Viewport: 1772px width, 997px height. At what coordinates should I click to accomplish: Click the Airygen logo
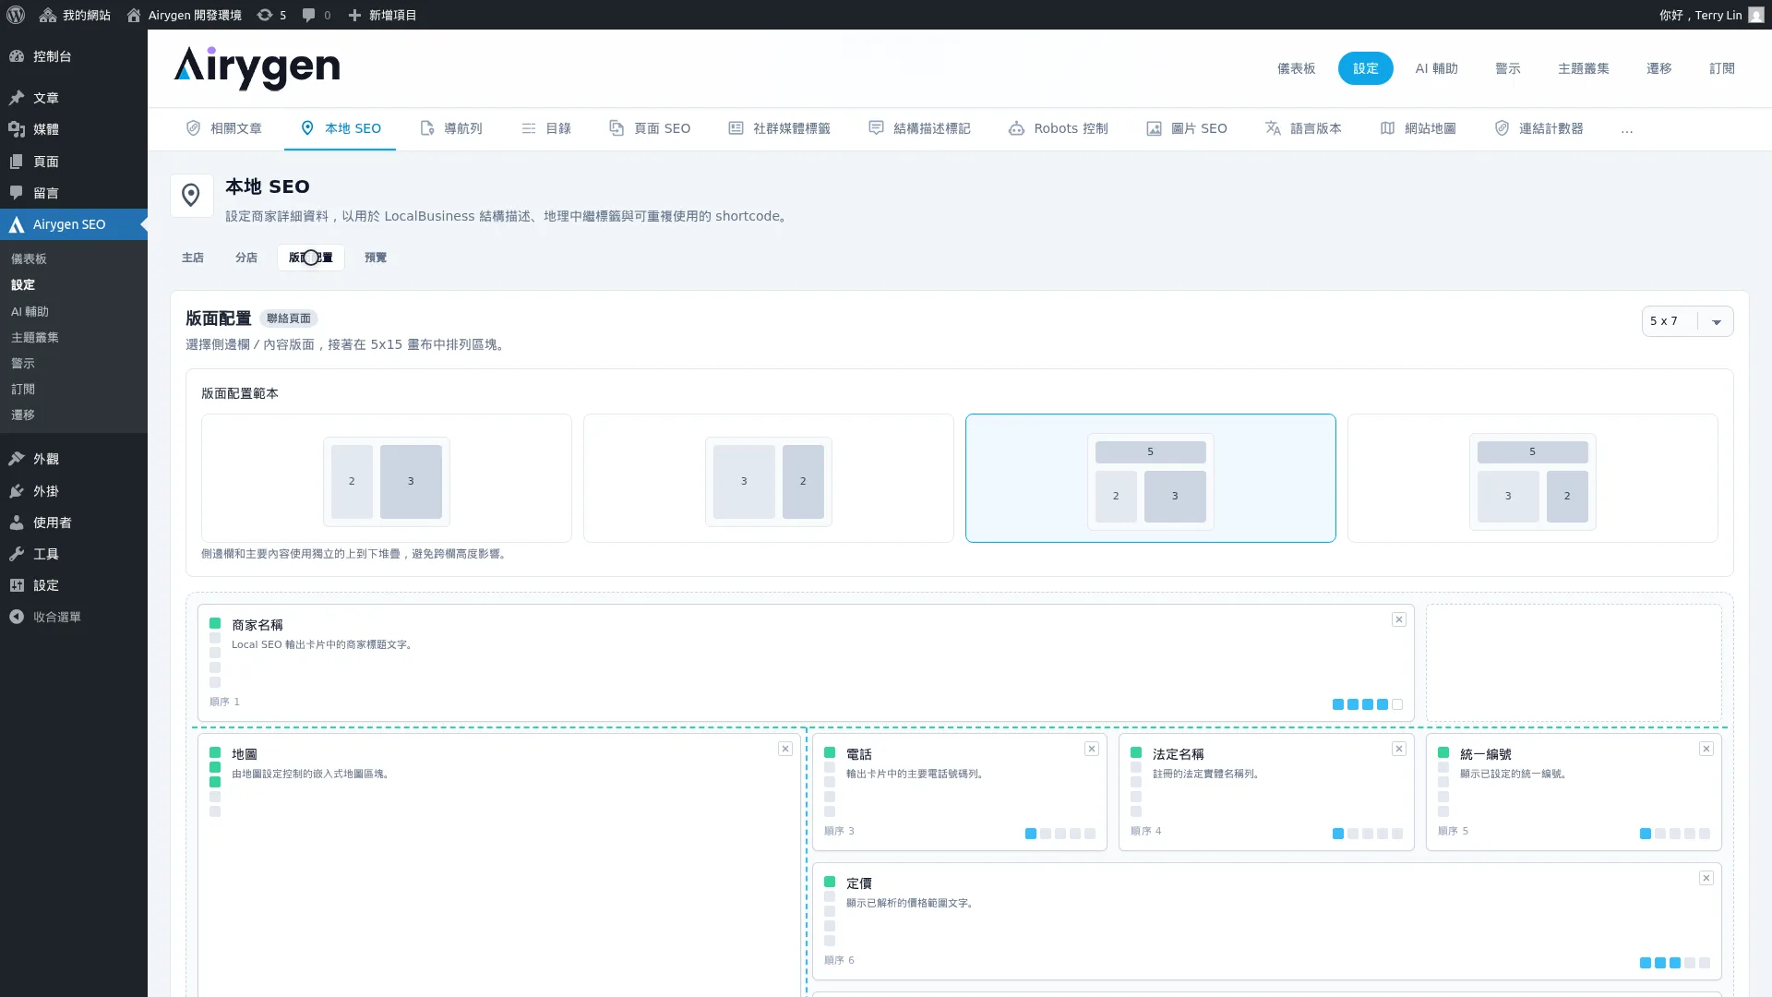tap(257, 68)
